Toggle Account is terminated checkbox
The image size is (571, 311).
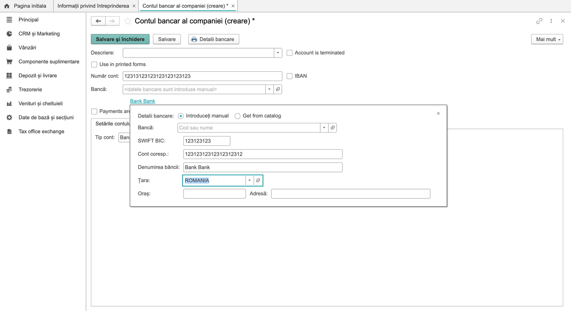click(290, 53)
